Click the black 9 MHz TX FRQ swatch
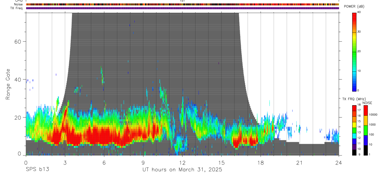This screenshot has height=176, width=381. click(354, 153)
